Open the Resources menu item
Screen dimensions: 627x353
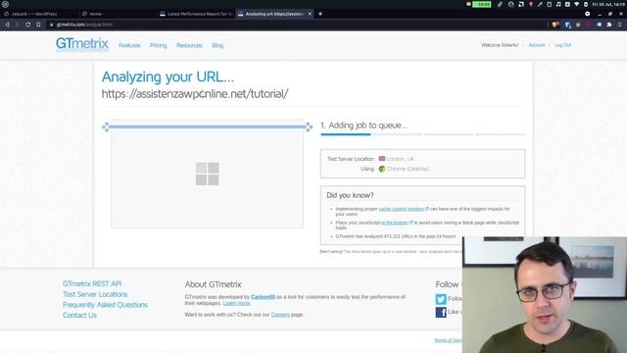[x=189, y=45]
